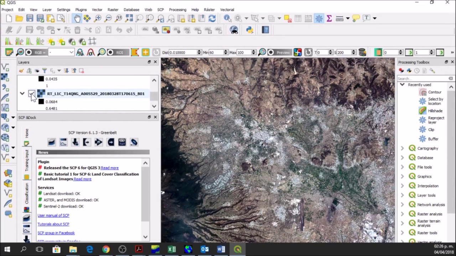Viewport: 456px width, 256px height.
Task: Click the Refresh map icon
Action: [x=212, y=18]
